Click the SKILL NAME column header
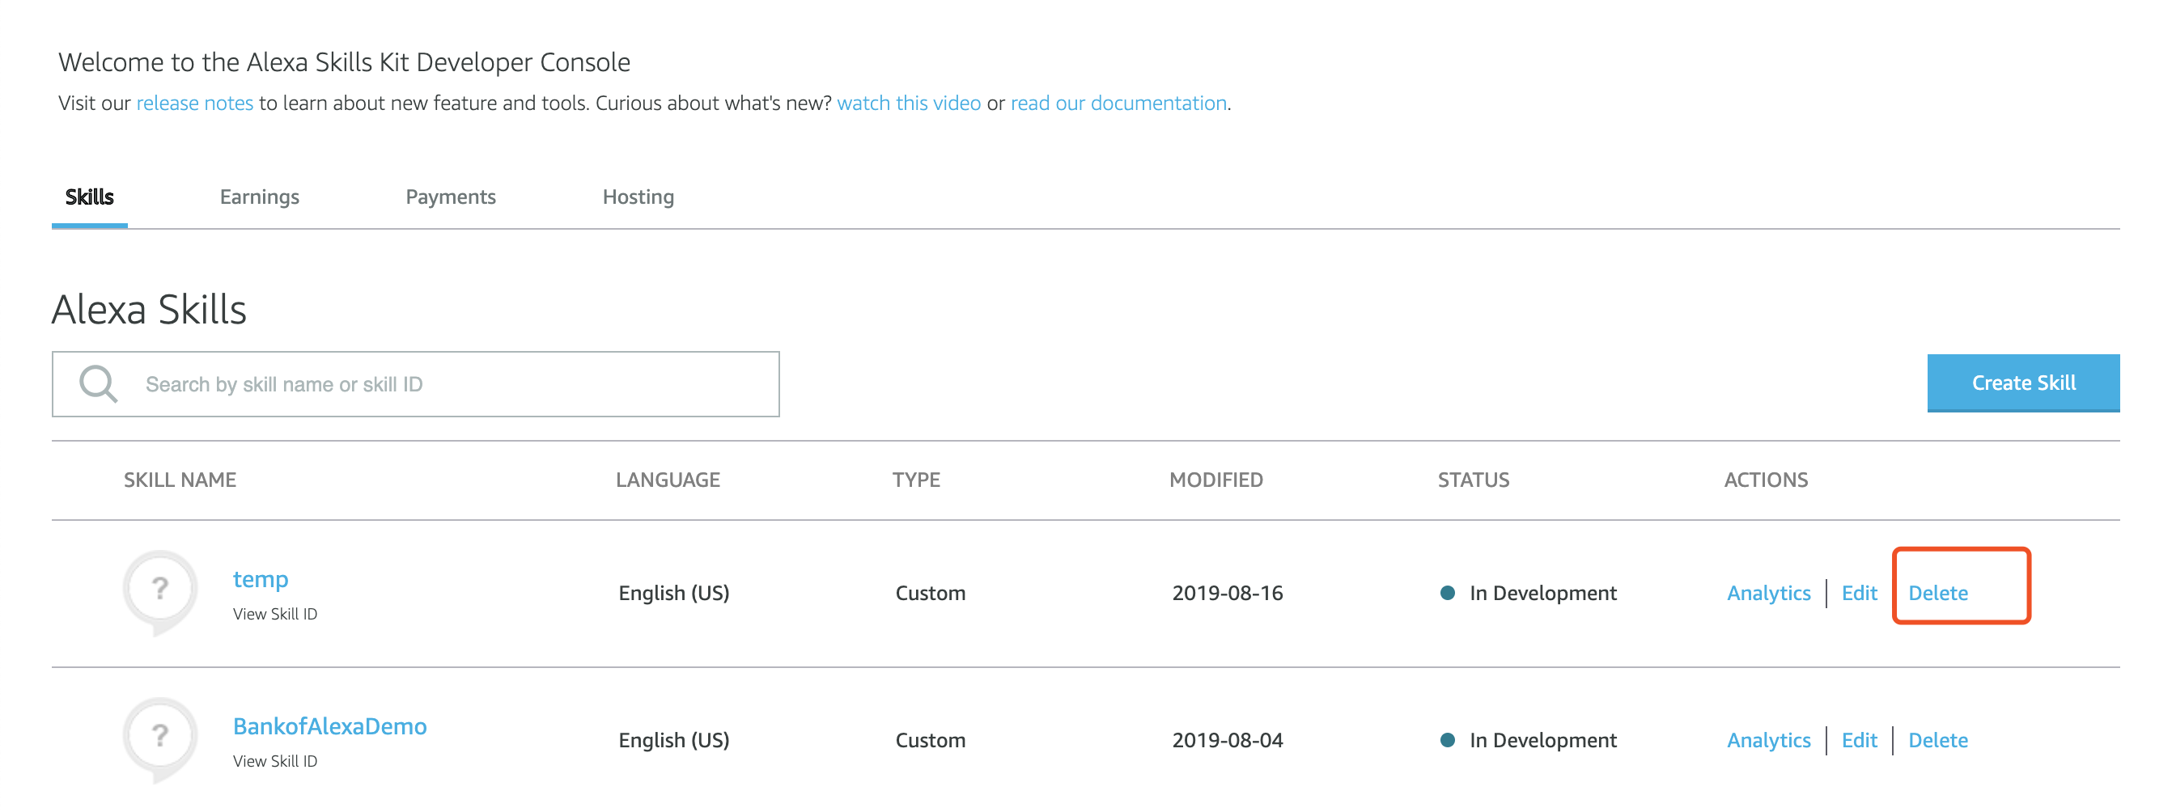Image resolution: width=2172 pixels, height=812 pixels. pyautogui.click(x=180, y=480)
